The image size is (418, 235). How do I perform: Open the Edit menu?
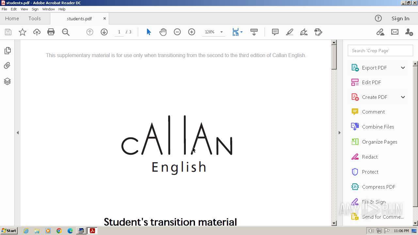(x=14, y=9)
